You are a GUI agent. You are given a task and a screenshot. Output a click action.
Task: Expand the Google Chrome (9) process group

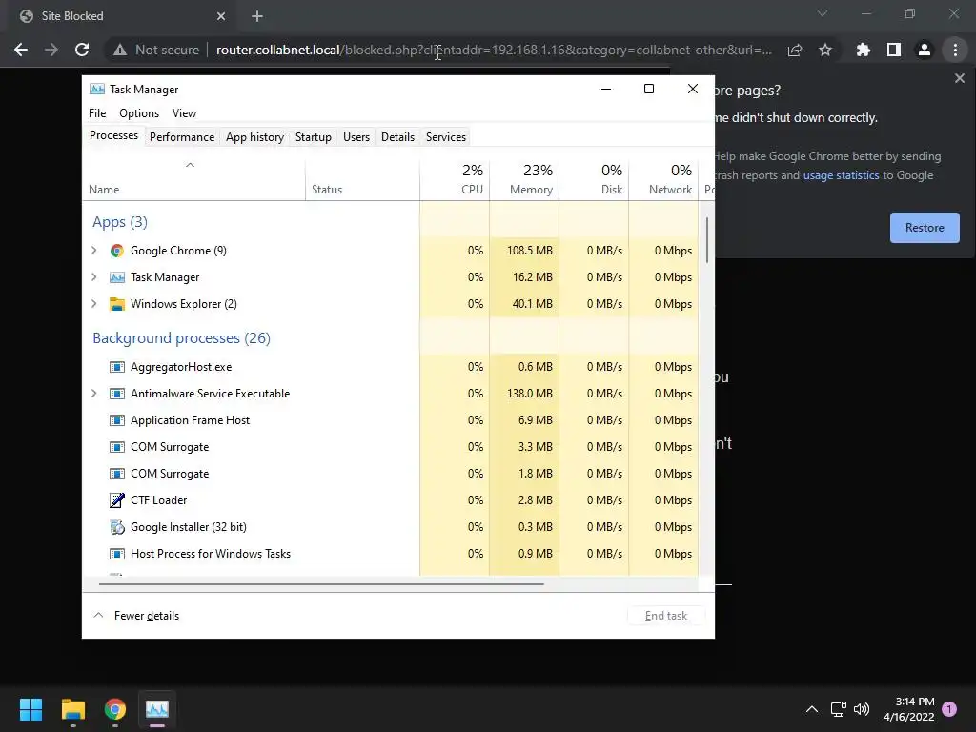94,251
